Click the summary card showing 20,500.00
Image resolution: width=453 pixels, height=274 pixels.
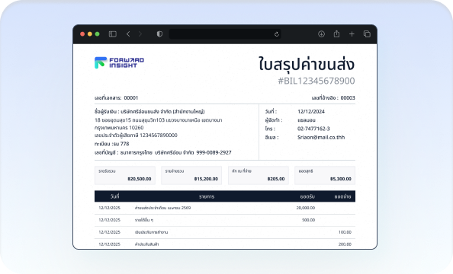(125, 175)
